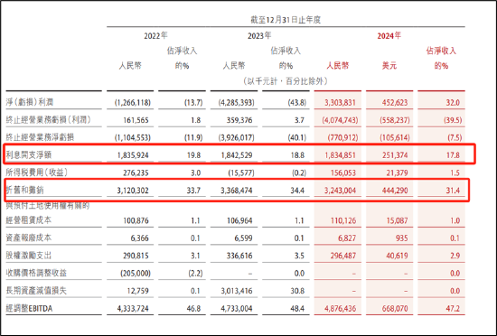Select the value (4,074,743)
Image resolution: width=497 pixels, height=336 pixels.
340,120
